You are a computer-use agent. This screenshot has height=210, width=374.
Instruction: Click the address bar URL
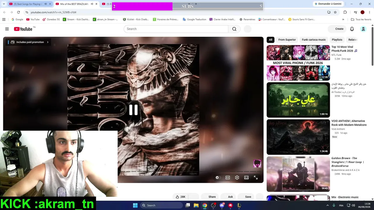(53, 12)
